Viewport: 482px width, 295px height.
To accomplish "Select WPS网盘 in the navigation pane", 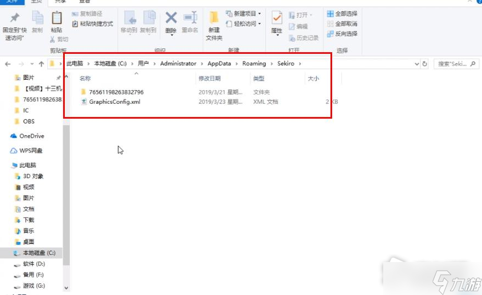I will [31, 151].
